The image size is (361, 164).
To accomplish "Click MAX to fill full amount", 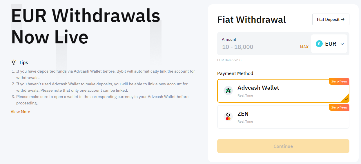I will [304, 47].
